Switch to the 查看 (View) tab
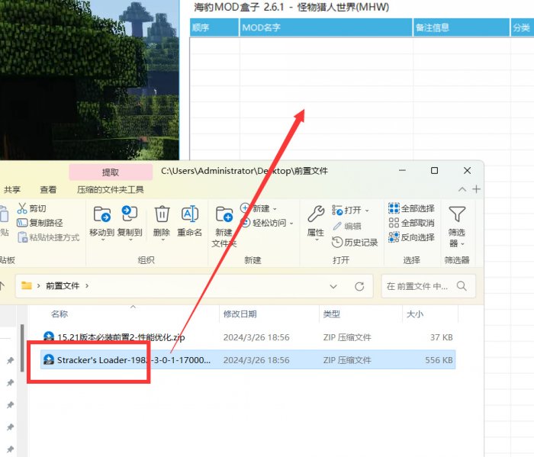534x457 pixels. coord(48,189)
